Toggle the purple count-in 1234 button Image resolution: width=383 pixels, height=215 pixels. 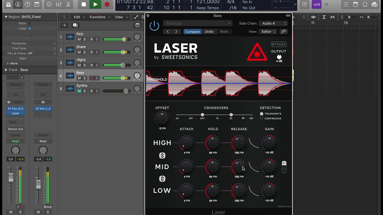(317, 4)
